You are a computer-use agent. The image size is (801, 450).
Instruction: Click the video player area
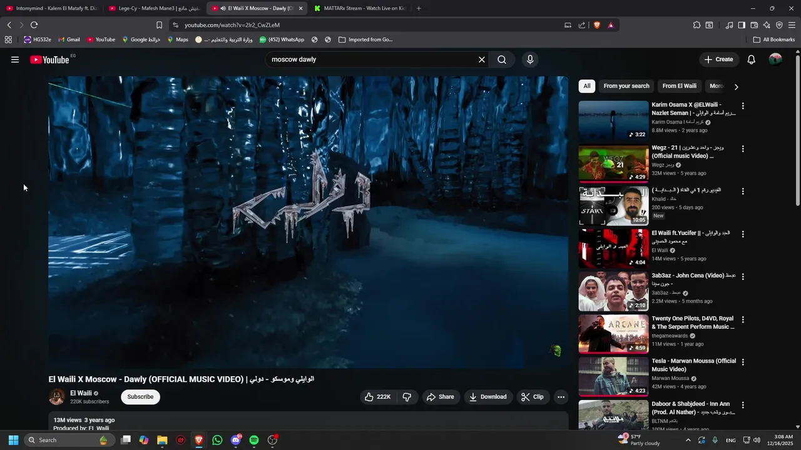click(308, 222)
